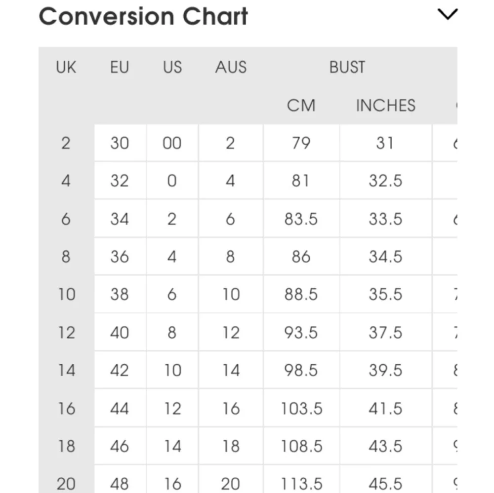Image resolution: width=494 pixels, height=493 pixels.
Task: Select the 83.5 cm bust cell
Action: pos(301,219)
